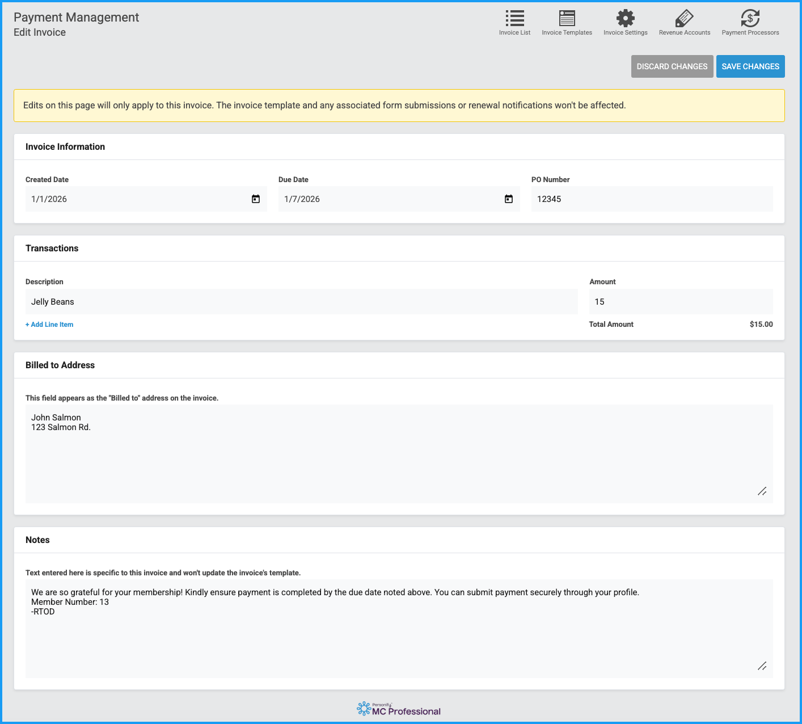Screen dimensions: 802x724
Task: Click the Save Changes button
Action: pyautogui.click(x=750, y=66)
